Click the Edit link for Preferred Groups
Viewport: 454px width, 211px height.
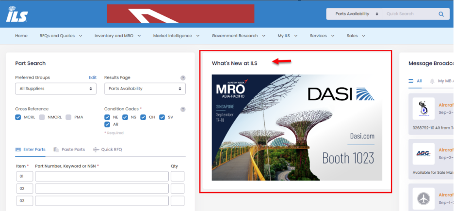coord(93,77)
